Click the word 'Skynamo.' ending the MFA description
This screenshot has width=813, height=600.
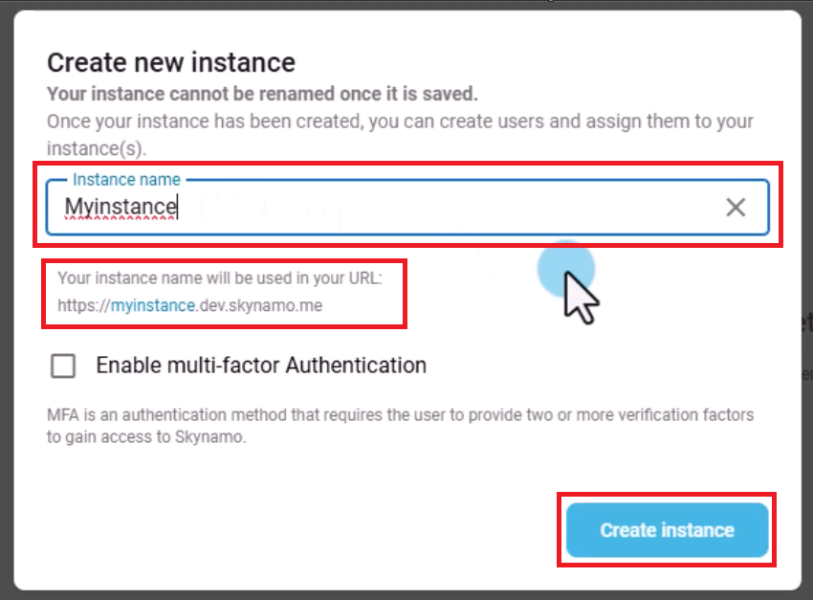pos(219,437)
